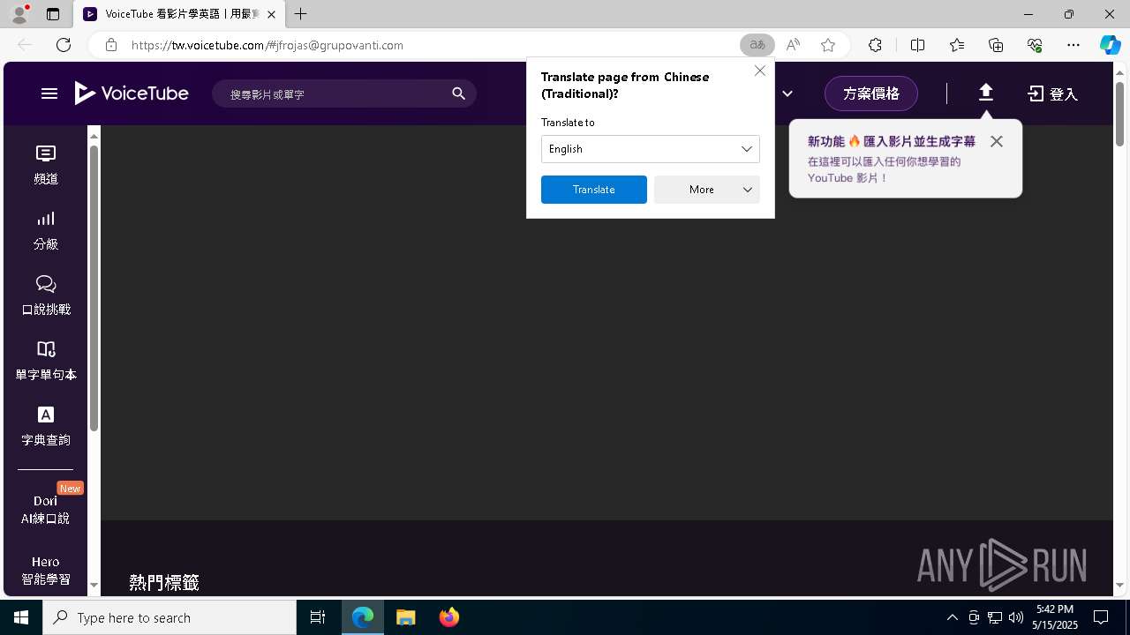The height and width of the screenshot is (635, 1130).
Task: Click the translate icon in address bar
Action: [757, 45]
